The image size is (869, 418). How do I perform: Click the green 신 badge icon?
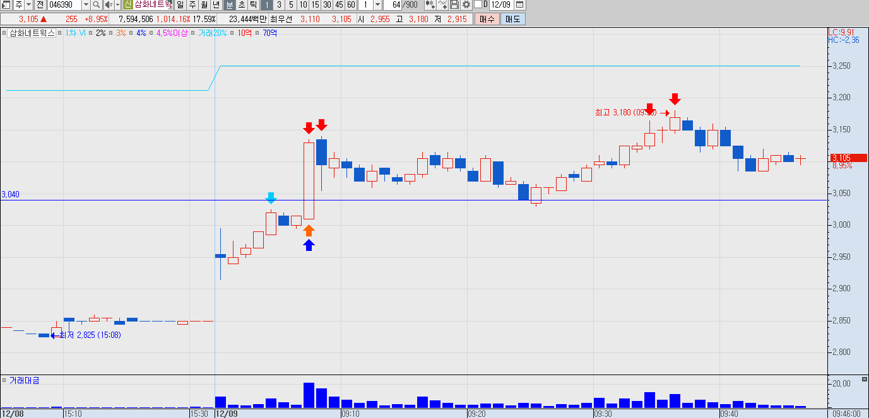click(x=128, y=4)
